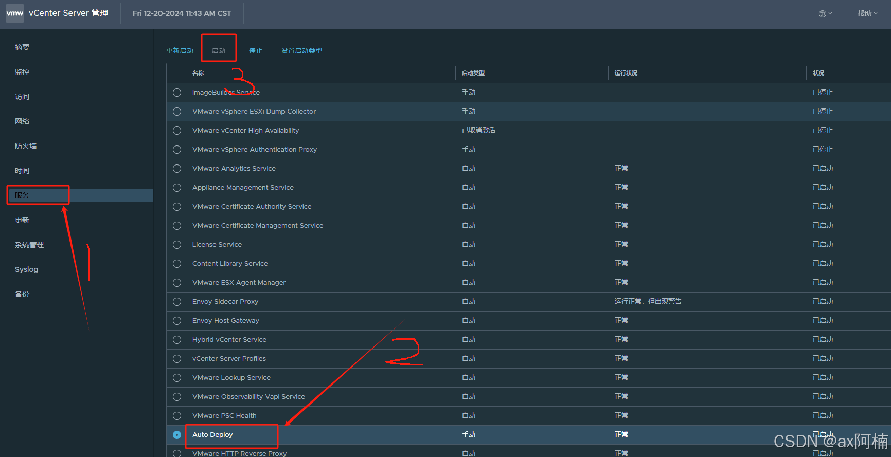Go to 更新 in the sidebar

coord(22,220)
